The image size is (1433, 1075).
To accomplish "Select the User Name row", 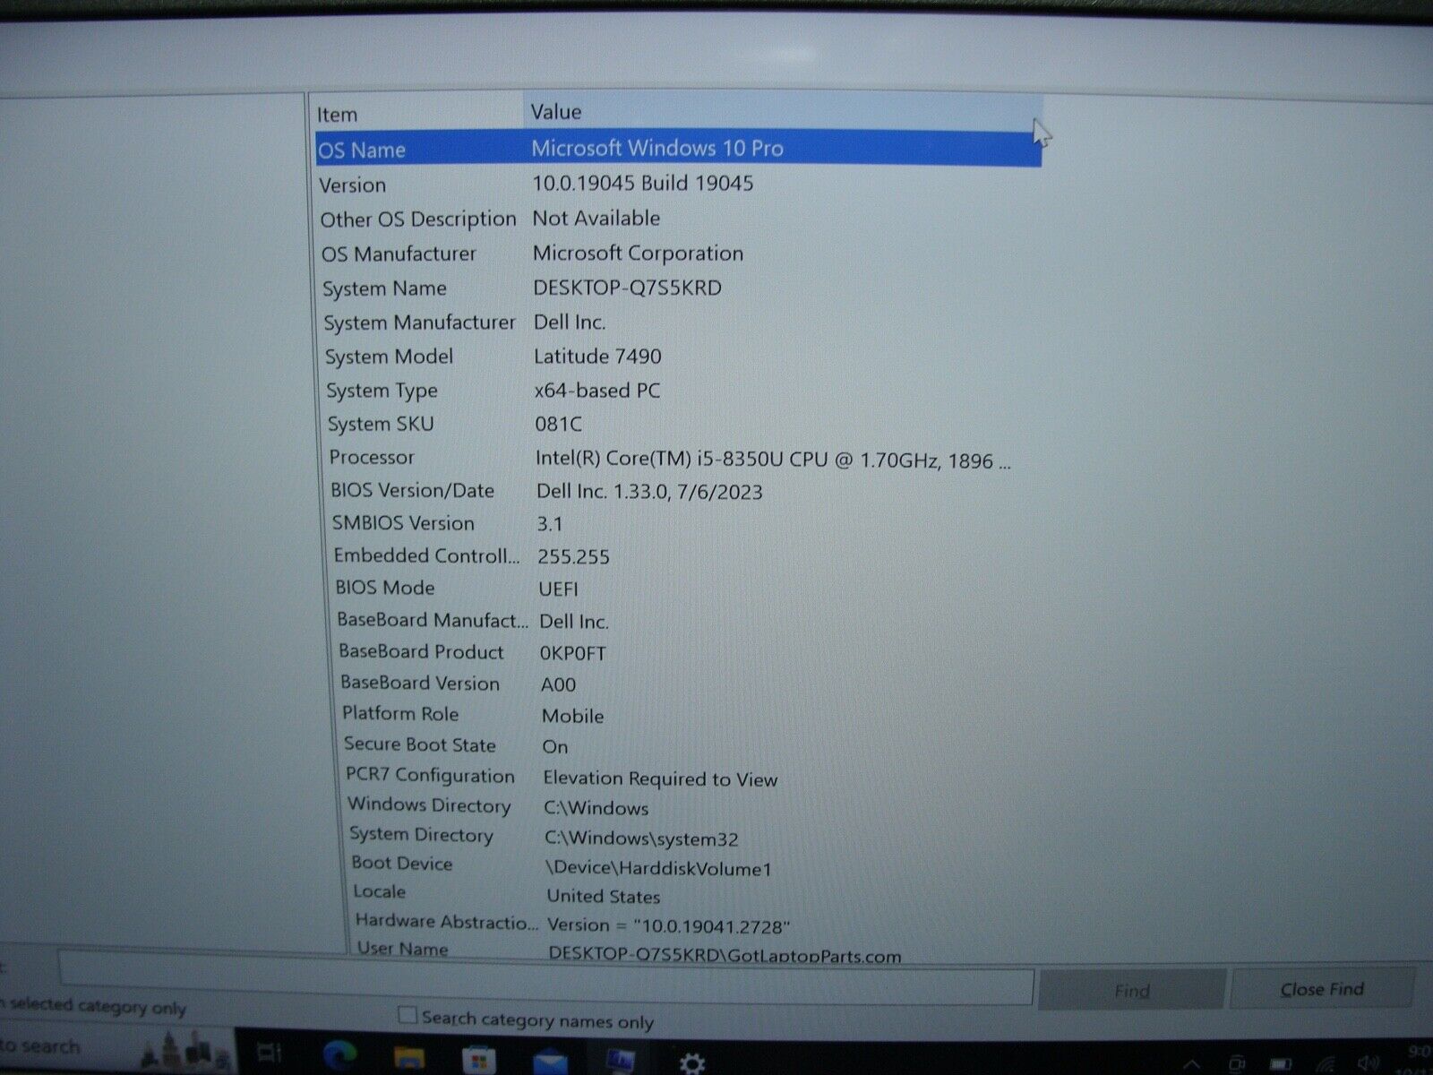I will [x=700, y=950].
